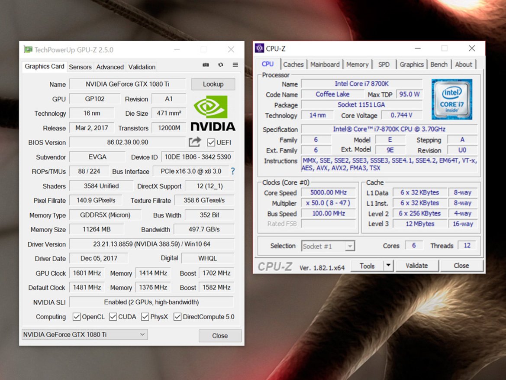
Task: Switch to the Advanced tab in GPU-Z
Action: [x=110, y=67]
